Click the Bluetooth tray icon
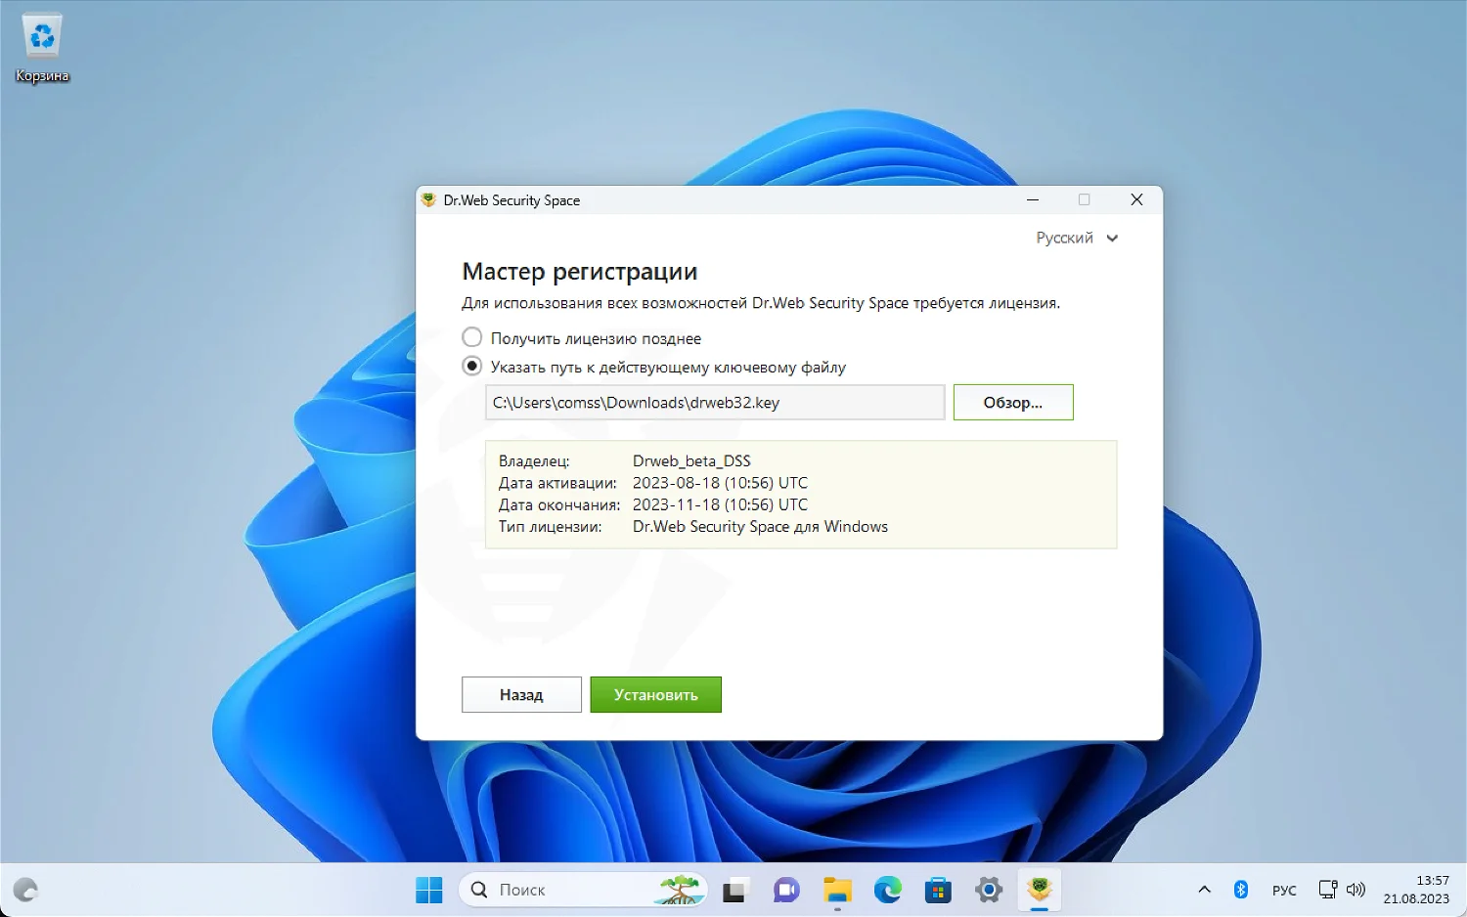 coord(1241,889)
